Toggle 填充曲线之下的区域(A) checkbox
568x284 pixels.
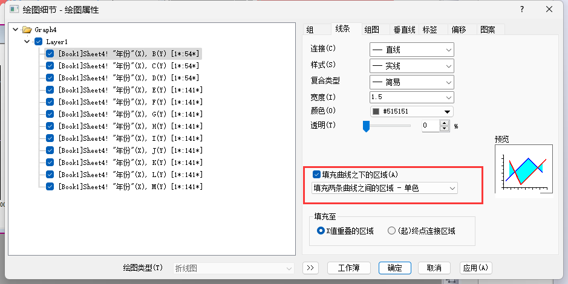tap(316, 175)
